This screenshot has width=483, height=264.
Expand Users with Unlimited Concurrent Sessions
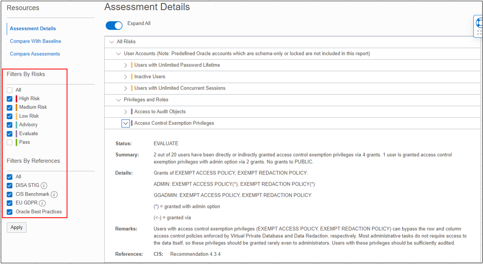coord(125,88)
